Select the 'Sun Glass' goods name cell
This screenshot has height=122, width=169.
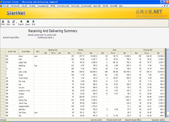[x=26, y=113]
